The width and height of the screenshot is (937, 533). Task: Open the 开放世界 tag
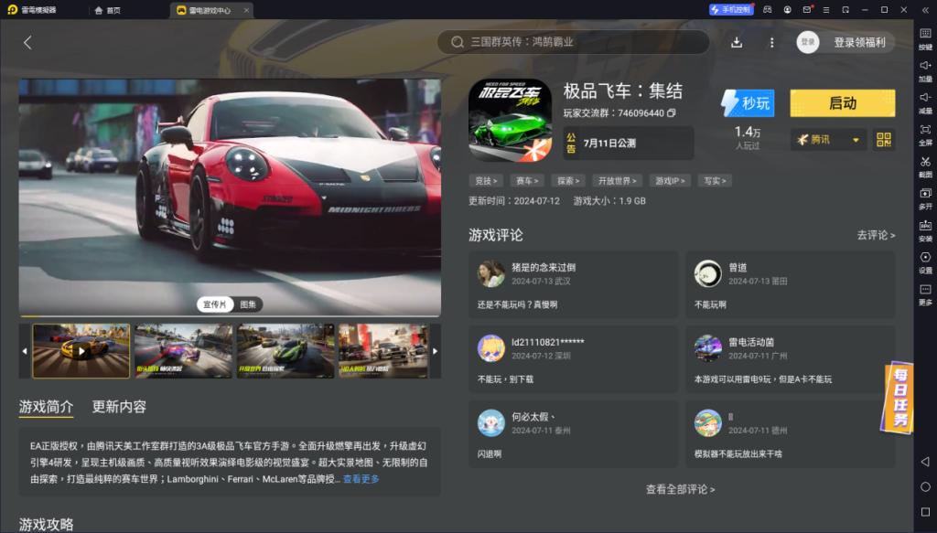(x=618, y=181)
